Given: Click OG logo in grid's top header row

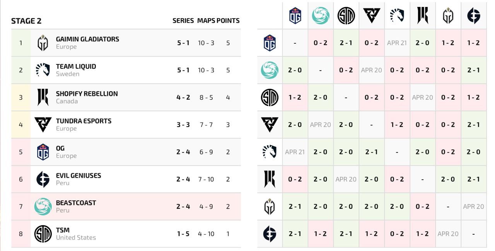Looking at the screenshot, I should (x=295, y=16).
